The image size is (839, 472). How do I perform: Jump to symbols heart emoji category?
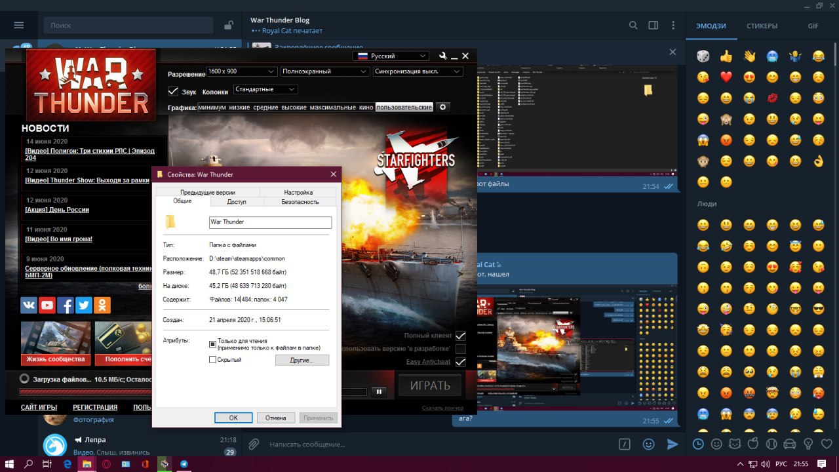click(827, 444)
